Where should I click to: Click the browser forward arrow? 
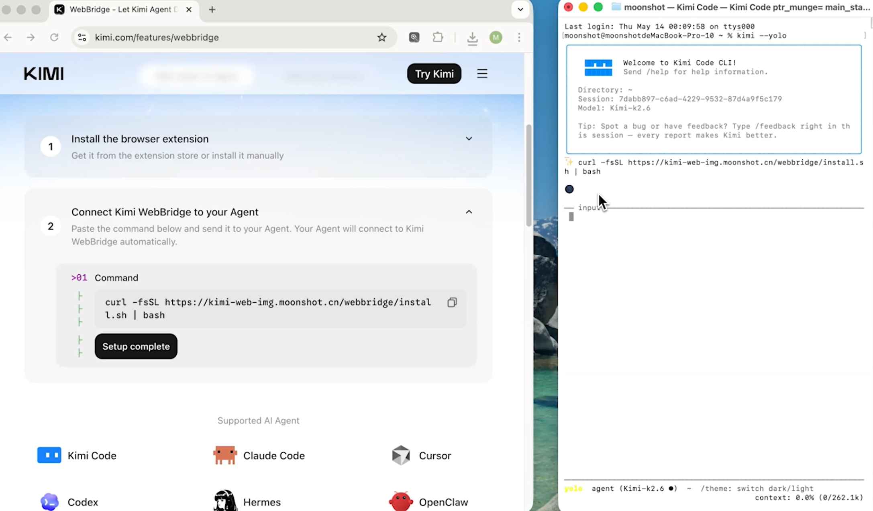[31, 37]
